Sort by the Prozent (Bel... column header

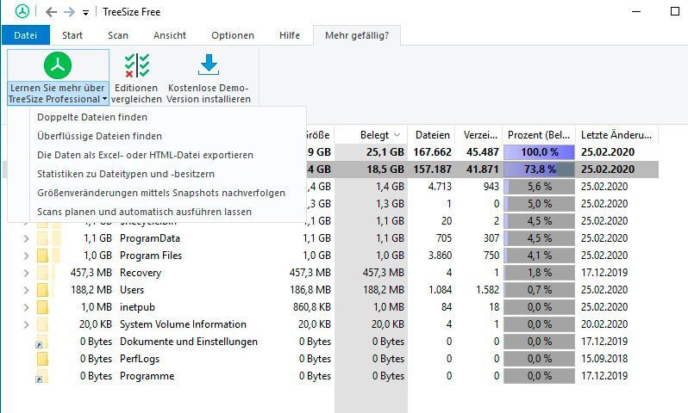point(539,135)
